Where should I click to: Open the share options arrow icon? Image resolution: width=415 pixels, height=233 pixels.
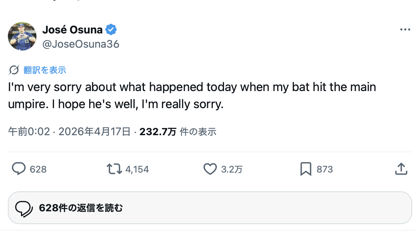[x=401, y=169]
